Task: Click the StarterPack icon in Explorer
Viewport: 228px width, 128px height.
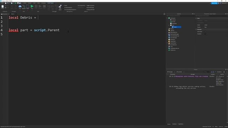Action: point(169,41)
